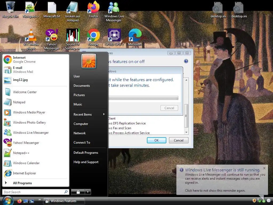Image resolution: width=273 pixels, height=205 pixels.
Task: Open Welcome Center from the Start menu
Action: click(x=36, y=92)
